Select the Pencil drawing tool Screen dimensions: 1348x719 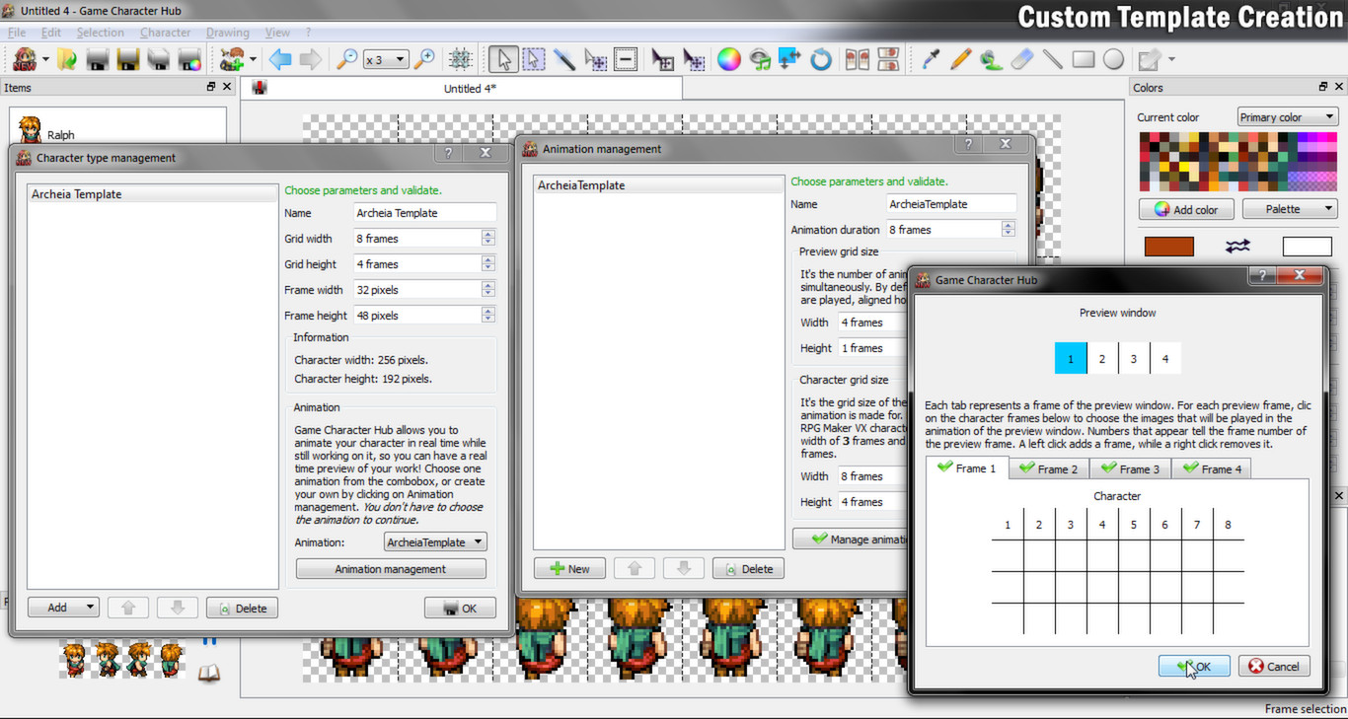coord(960,59)
